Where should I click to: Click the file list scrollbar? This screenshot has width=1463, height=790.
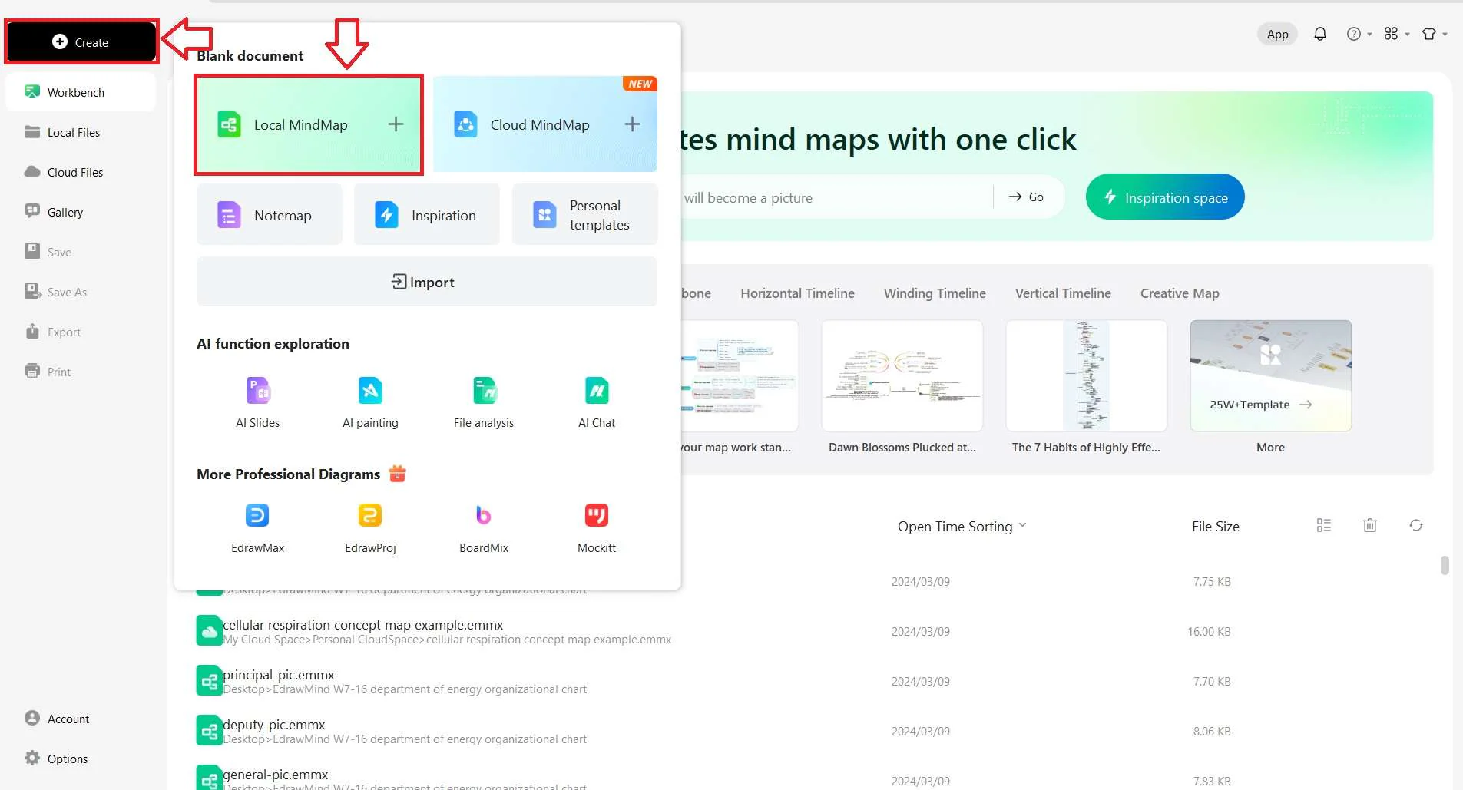point(1445,566)
